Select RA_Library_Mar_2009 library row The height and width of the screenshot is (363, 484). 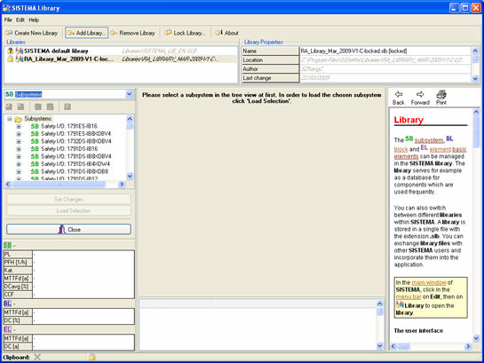121,59
